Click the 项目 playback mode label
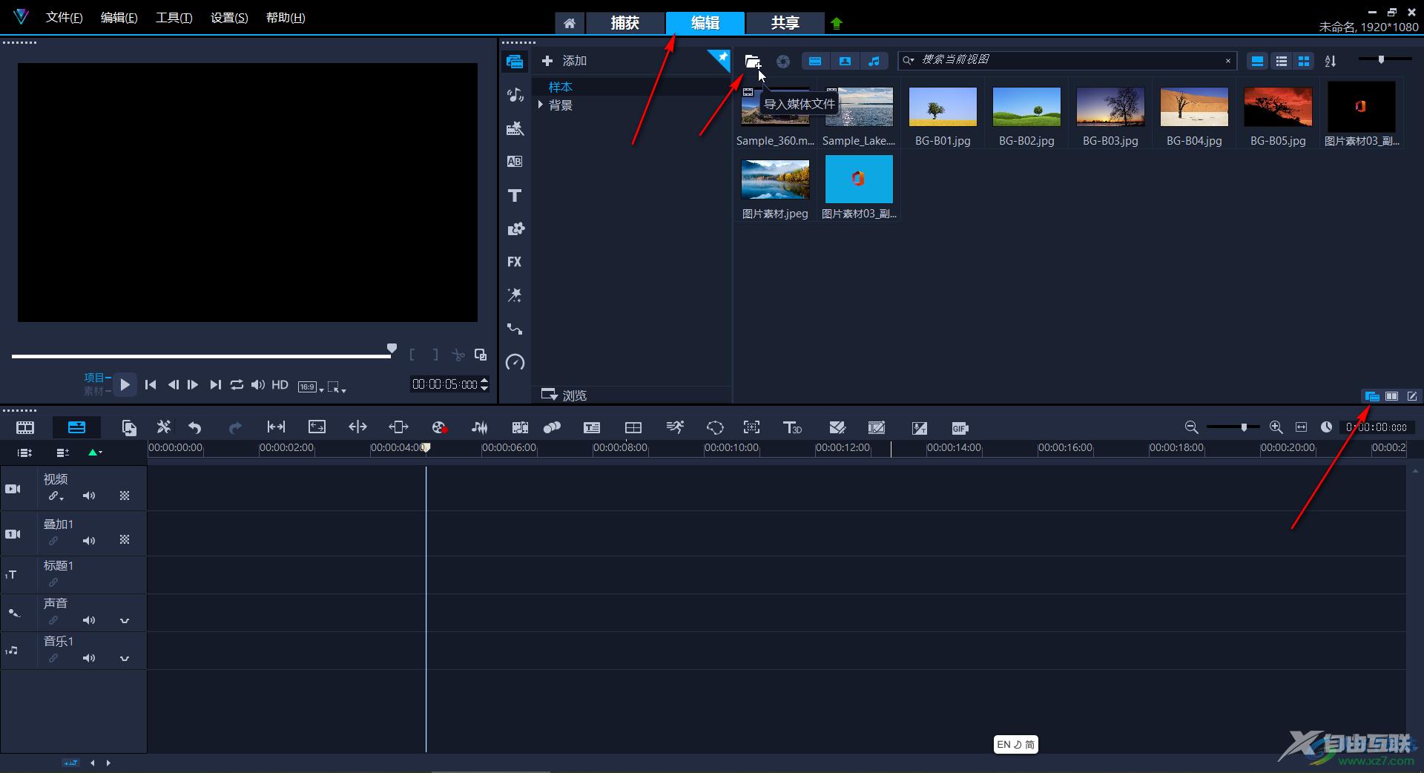Viewport: 1424px width, 773px height. tap(94, 378)
